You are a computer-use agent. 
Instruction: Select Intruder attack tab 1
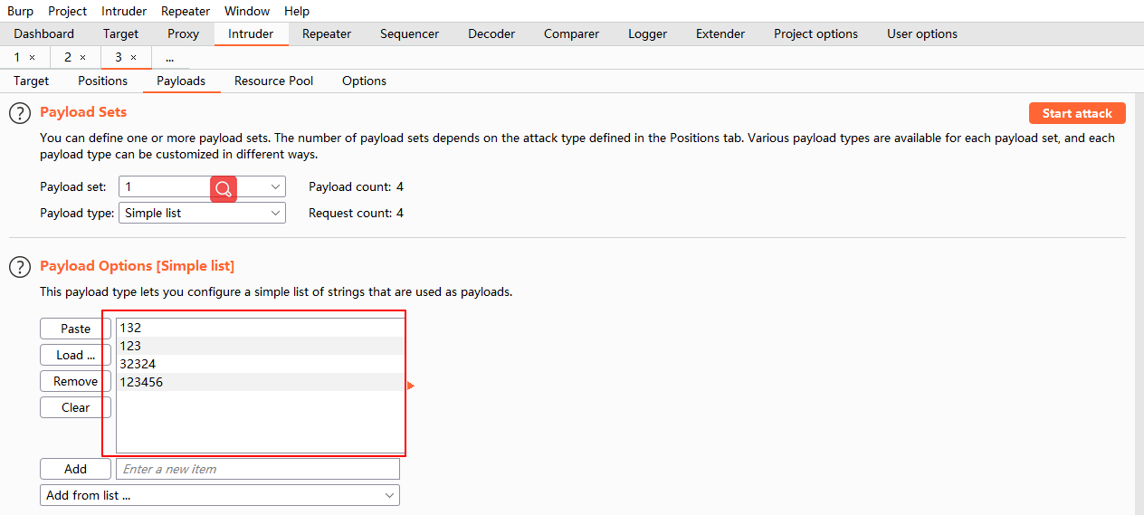[16, 57]
